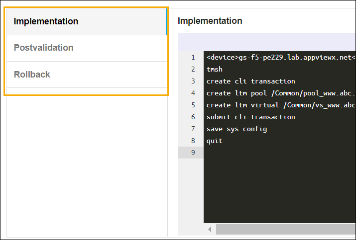Click the 'quit' line in the editor

pyautogui.click(x=214, y=141)
